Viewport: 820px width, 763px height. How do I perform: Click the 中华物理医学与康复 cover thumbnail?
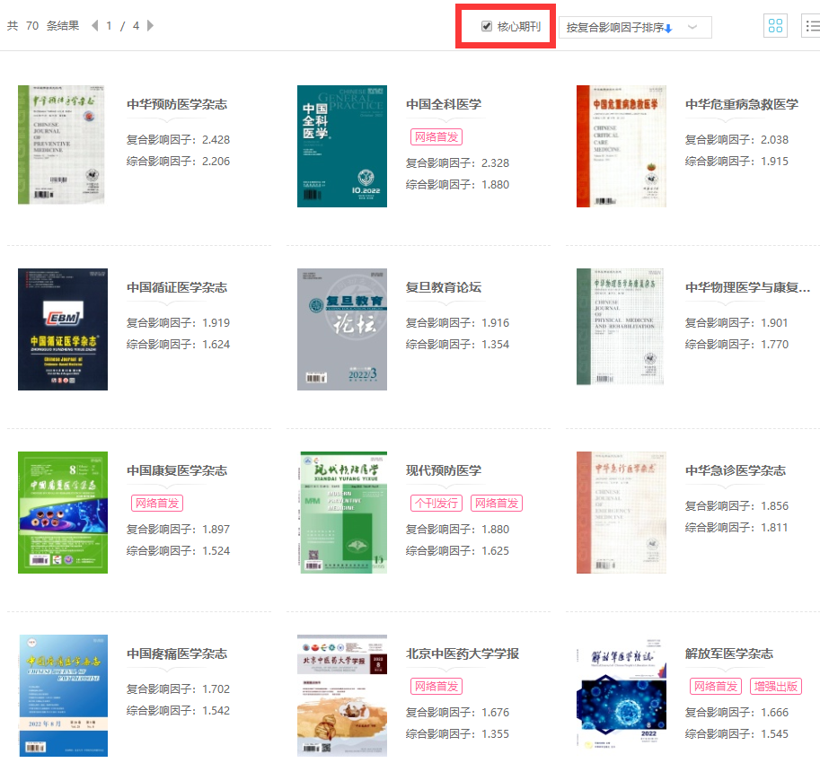tap(620, 327)
